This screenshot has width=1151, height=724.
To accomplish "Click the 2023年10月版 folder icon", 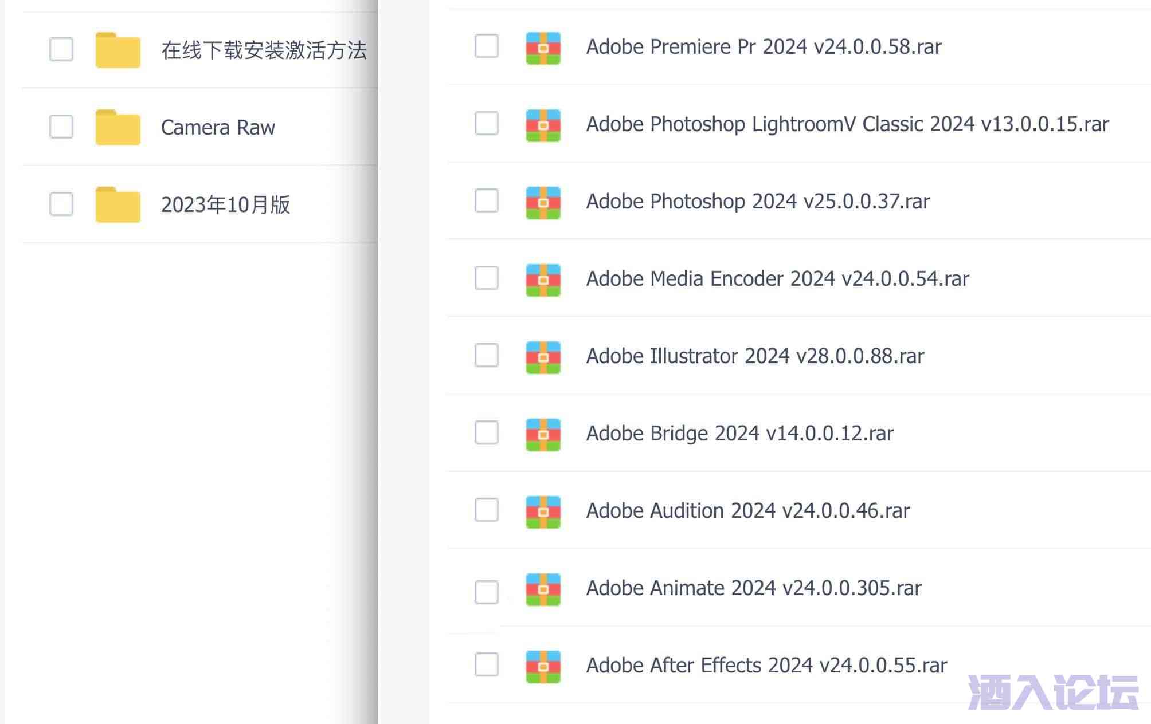I will [x=118, y=204].
